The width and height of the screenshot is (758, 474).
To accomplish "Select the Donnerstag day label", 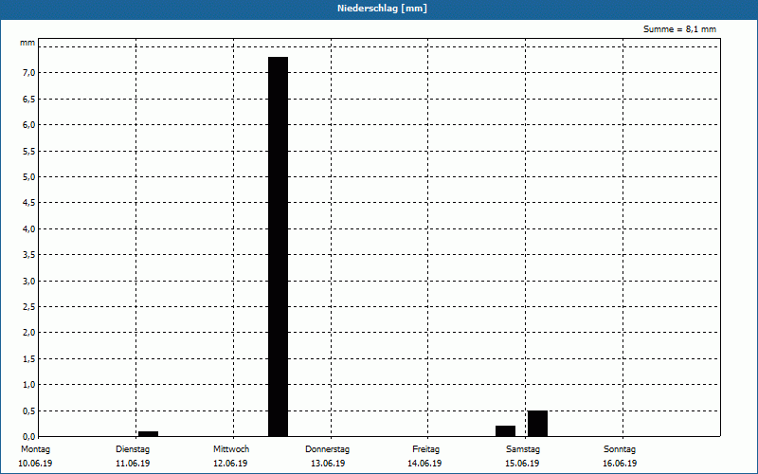I will [x=327, y=449].
